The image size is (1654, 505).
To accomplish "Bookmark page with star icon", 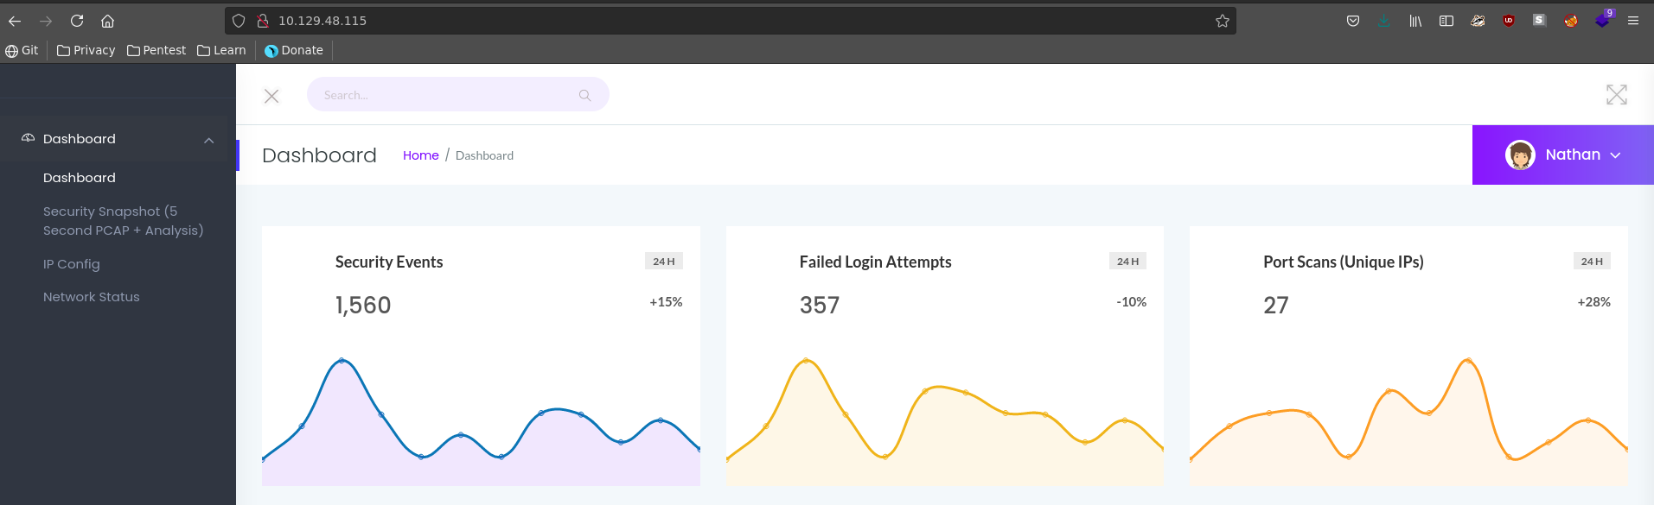I will [x=1222, y=21].
